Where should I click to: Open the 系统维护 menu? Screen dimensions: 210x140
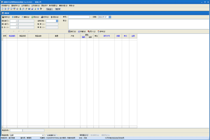pyautogui.click(x=6, y=6)
